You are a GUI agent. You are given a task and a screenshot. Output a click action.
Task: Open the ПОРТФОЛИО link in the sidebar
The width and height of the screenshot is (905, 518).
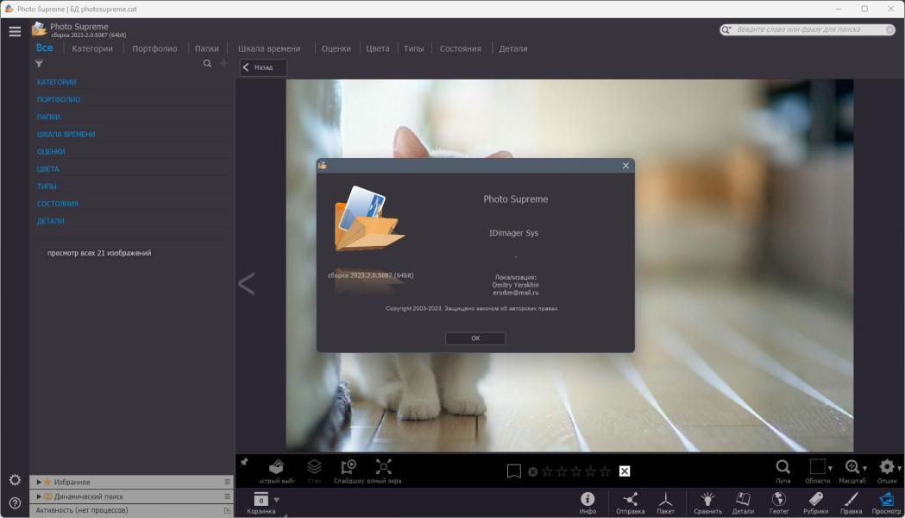59,99
